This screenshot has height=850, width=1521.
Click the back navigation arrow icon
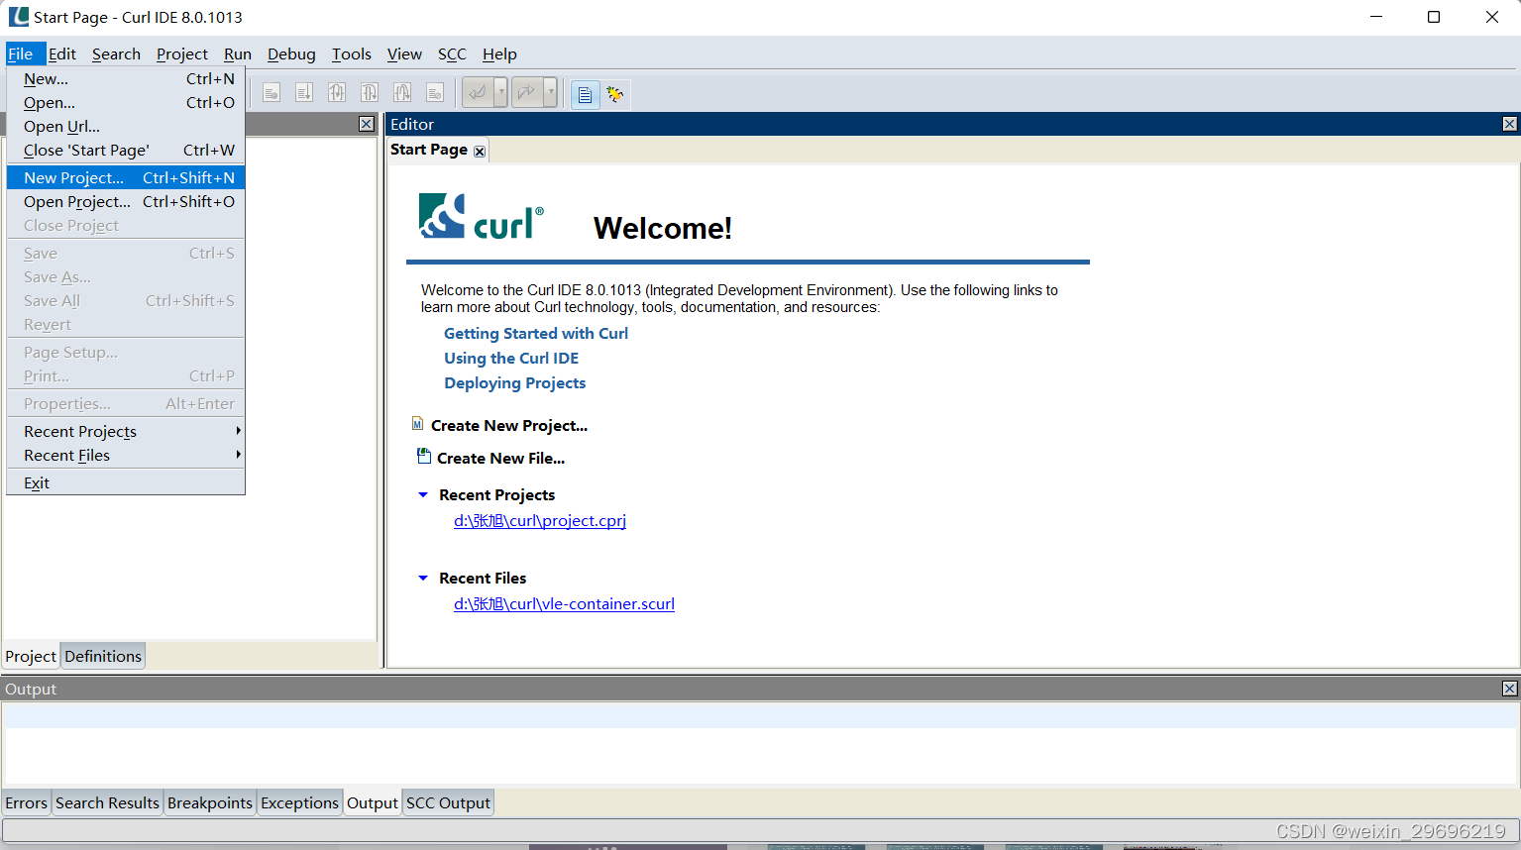(x=479, y=92)
